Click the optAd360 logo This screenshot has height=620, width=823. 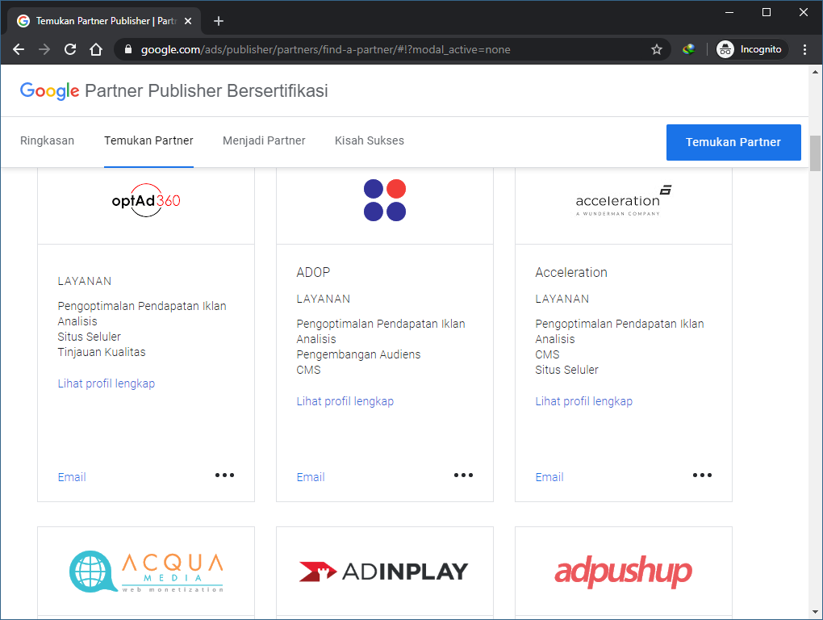[146, 200]
